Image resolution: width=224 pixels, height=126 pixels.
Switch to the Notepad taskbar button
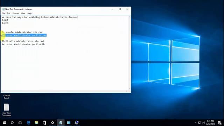61,122
